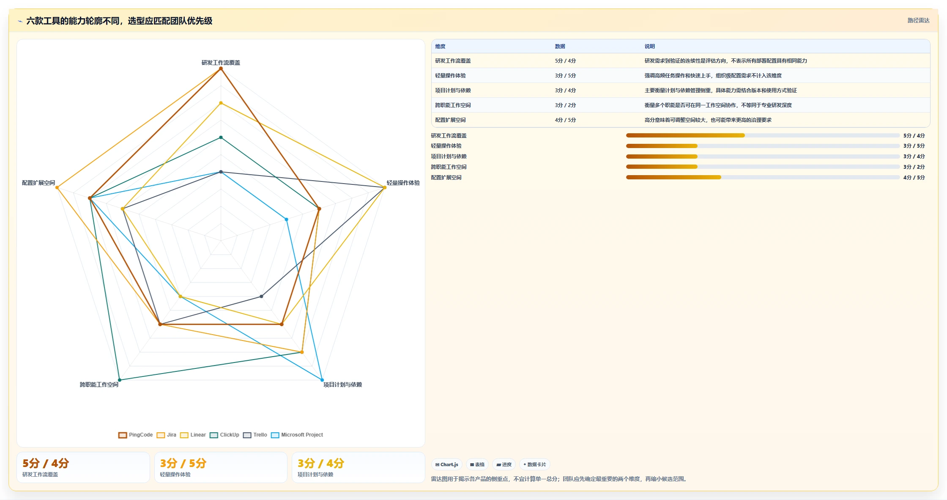
Task: Click the 项目计划与依赖 radar axis label
Action: tap(342, 385)
